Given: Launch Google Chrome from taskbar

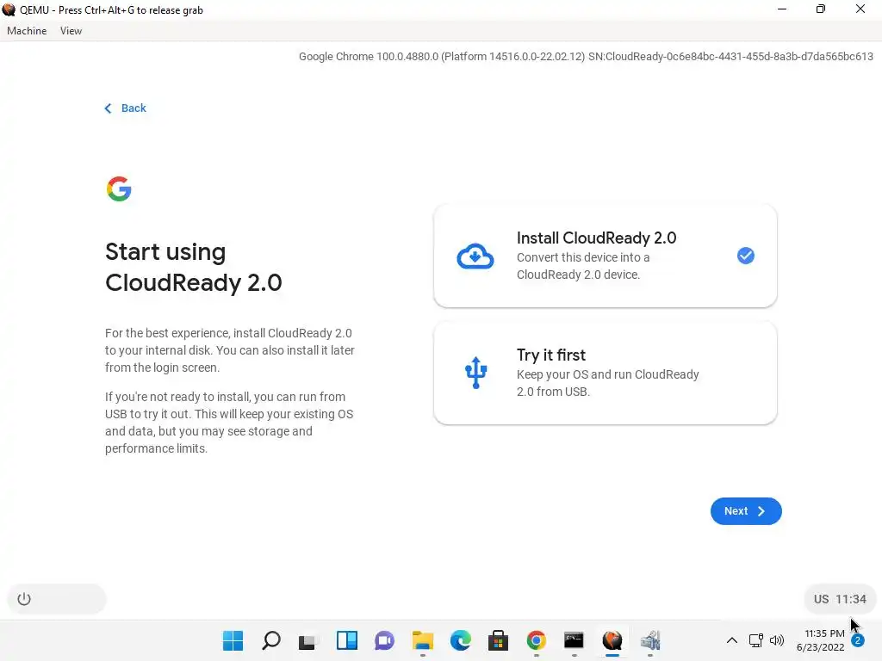Looking at the screenshot, I should click(x=536, y=640).
